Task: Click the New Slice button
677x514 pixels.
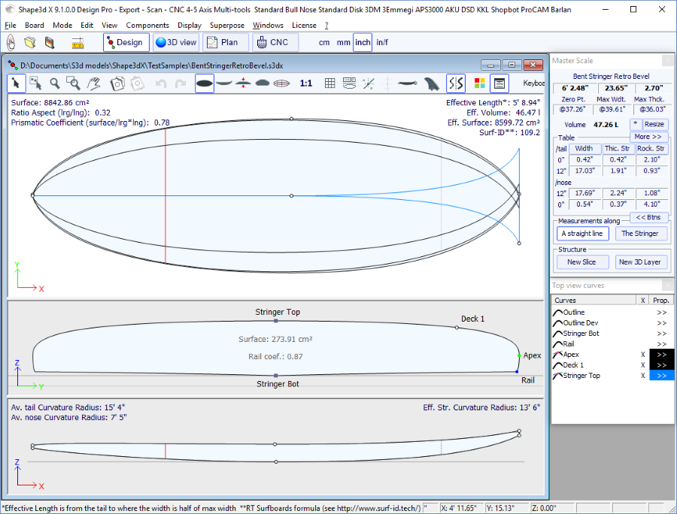Action: point(581,262)
